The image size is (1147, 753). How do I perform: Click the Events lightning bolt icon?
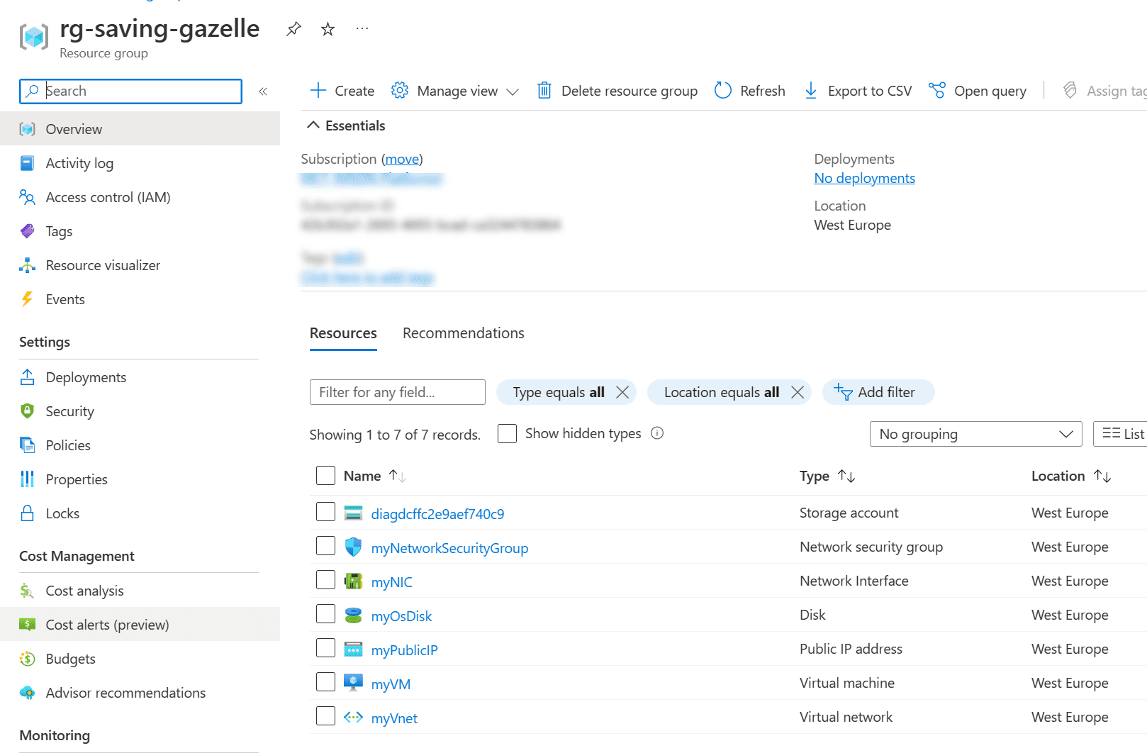click(x=27, y=299)
